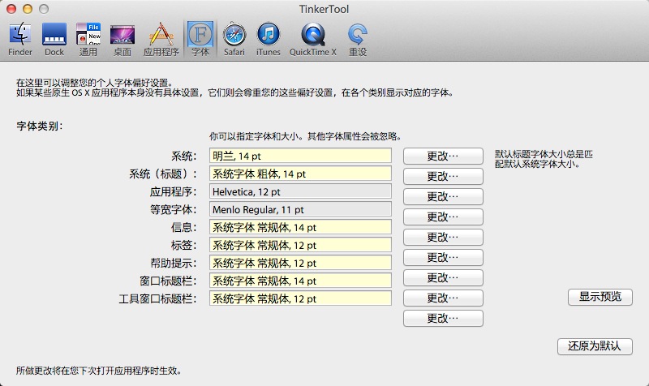
Task: Click the Helvetica, 12 pt field
Action: coord(300,191)
